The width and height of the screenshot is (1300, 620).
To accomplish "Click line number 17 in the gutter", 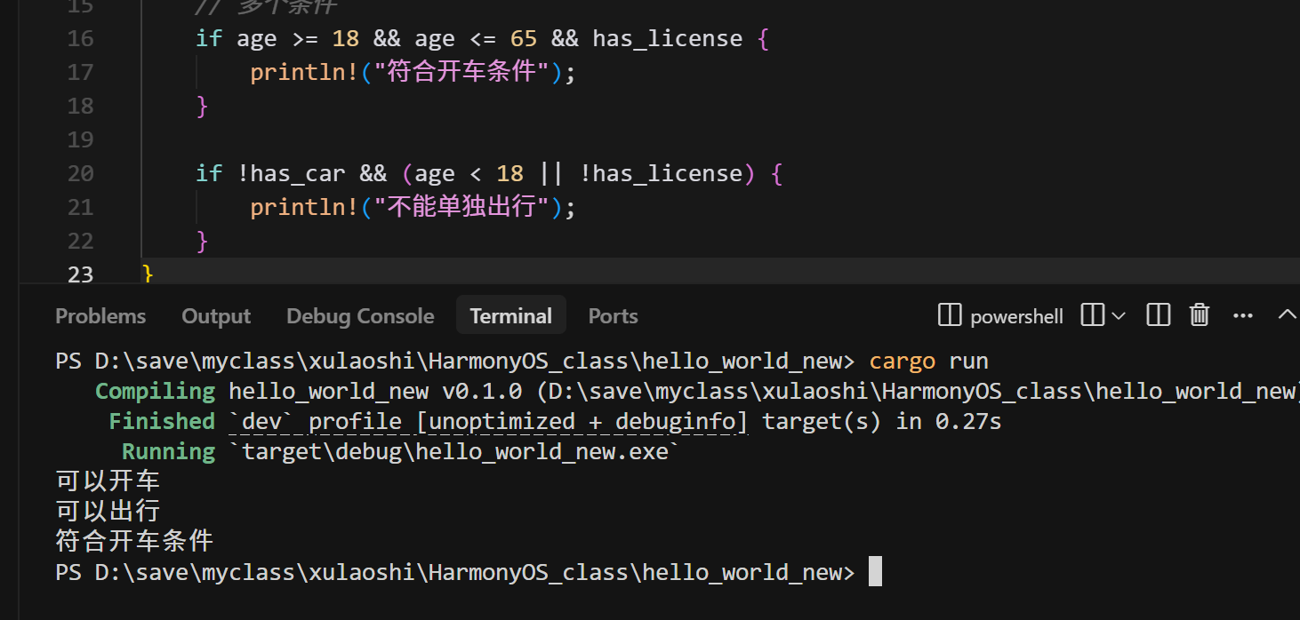I will pyautogui.click(x=80, y=72).
